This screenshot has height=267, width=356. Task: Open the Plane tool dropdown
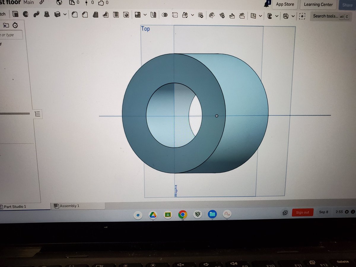260,16
